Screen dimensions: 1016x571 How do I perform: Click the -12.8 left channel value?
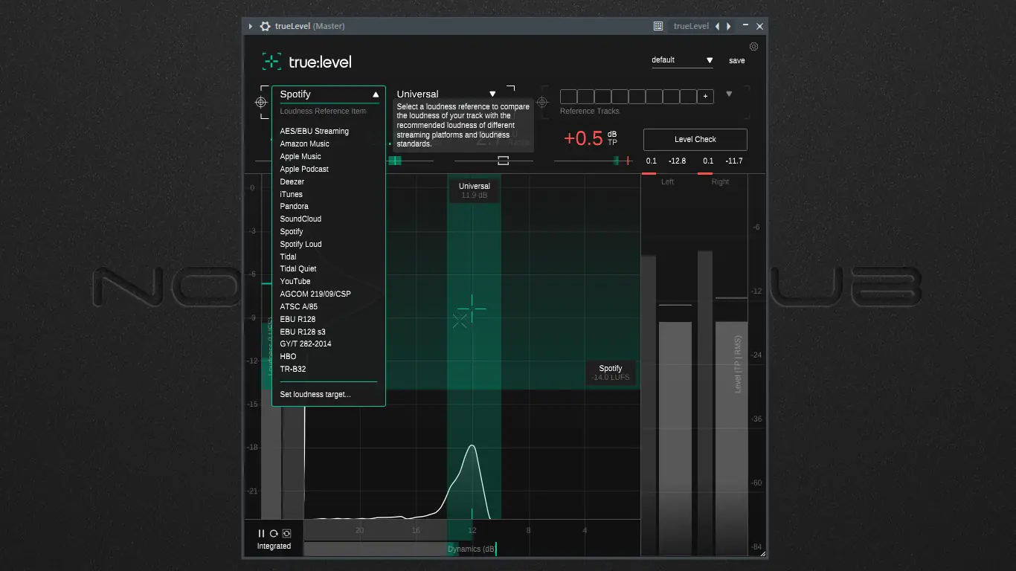[x=677, y=161]
